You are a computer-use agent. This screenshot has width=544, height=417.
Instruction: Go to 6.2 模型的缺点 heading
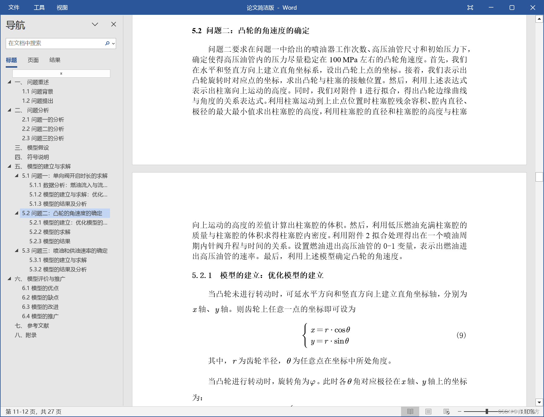click(40, 298)
